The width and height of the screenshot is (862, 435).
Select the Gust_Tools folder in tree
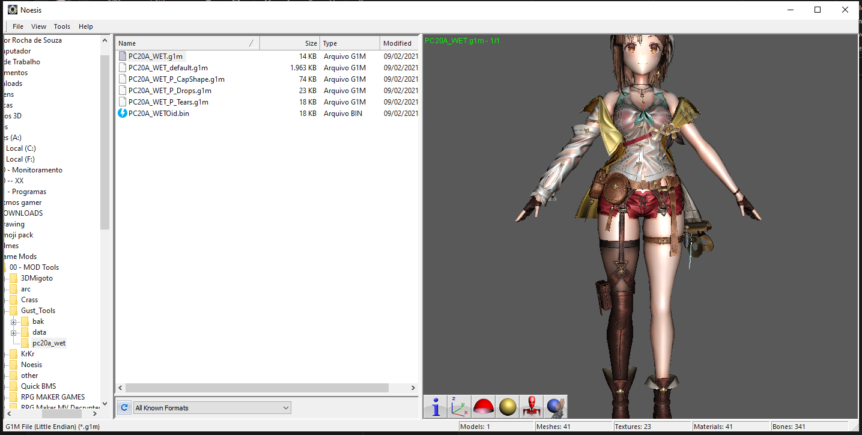[x=38, y=311]
